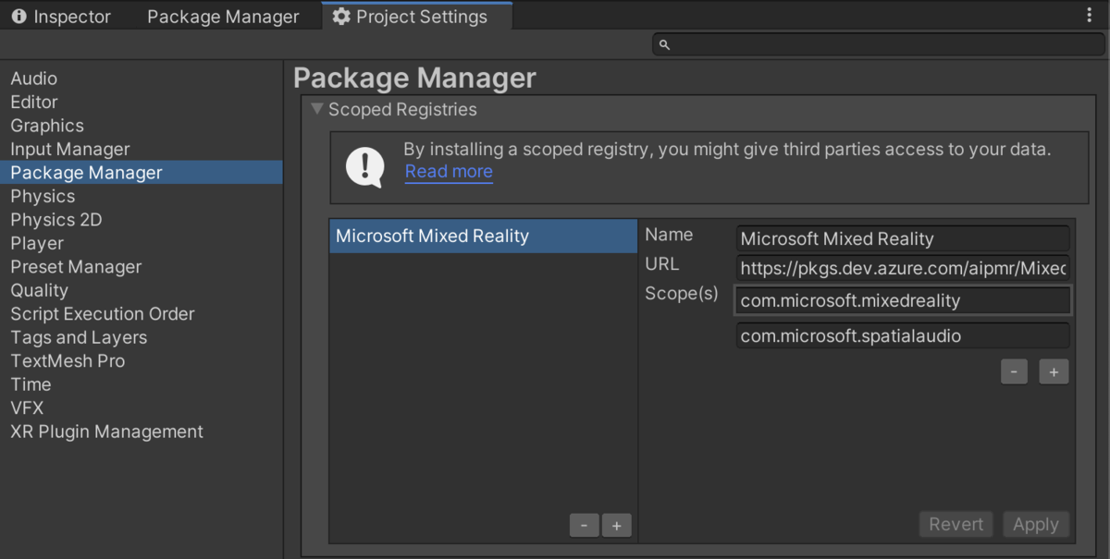Add a scope with the plus button
Image resolution: width=1110 pixels, height=559 pixels.
click(1054, 371)
